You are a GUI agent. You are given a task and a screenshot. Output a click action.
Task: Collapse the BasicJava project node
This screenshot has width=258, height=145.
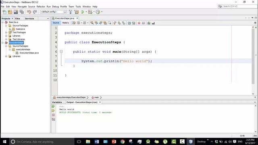click(x=3, y=22)
